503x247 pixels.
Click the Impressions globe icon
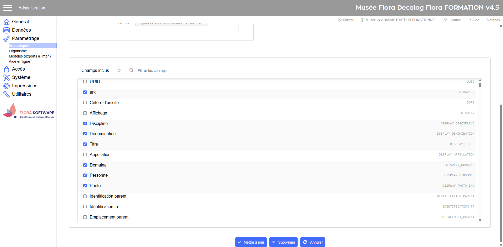(x=7, y=86)
